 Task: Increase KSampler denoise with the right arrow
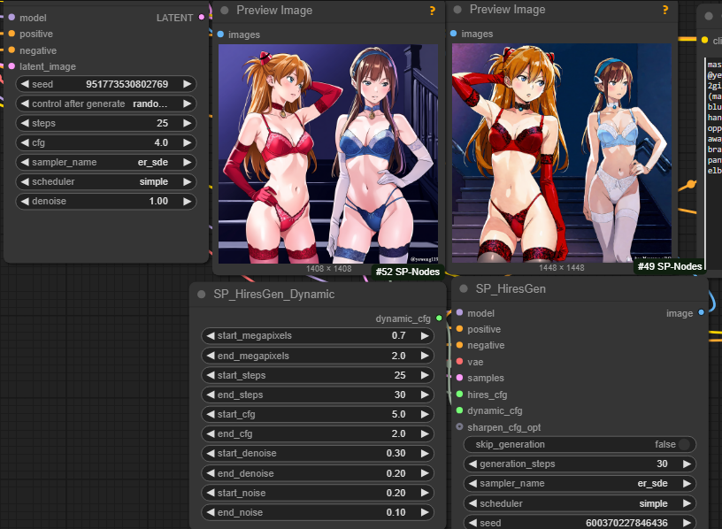coord(187,201)
